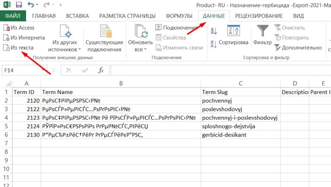331x187 pixels.
Task: Confirm the formula bar entry checkmark
Action: pyautogui.click(x=85, y=70)
